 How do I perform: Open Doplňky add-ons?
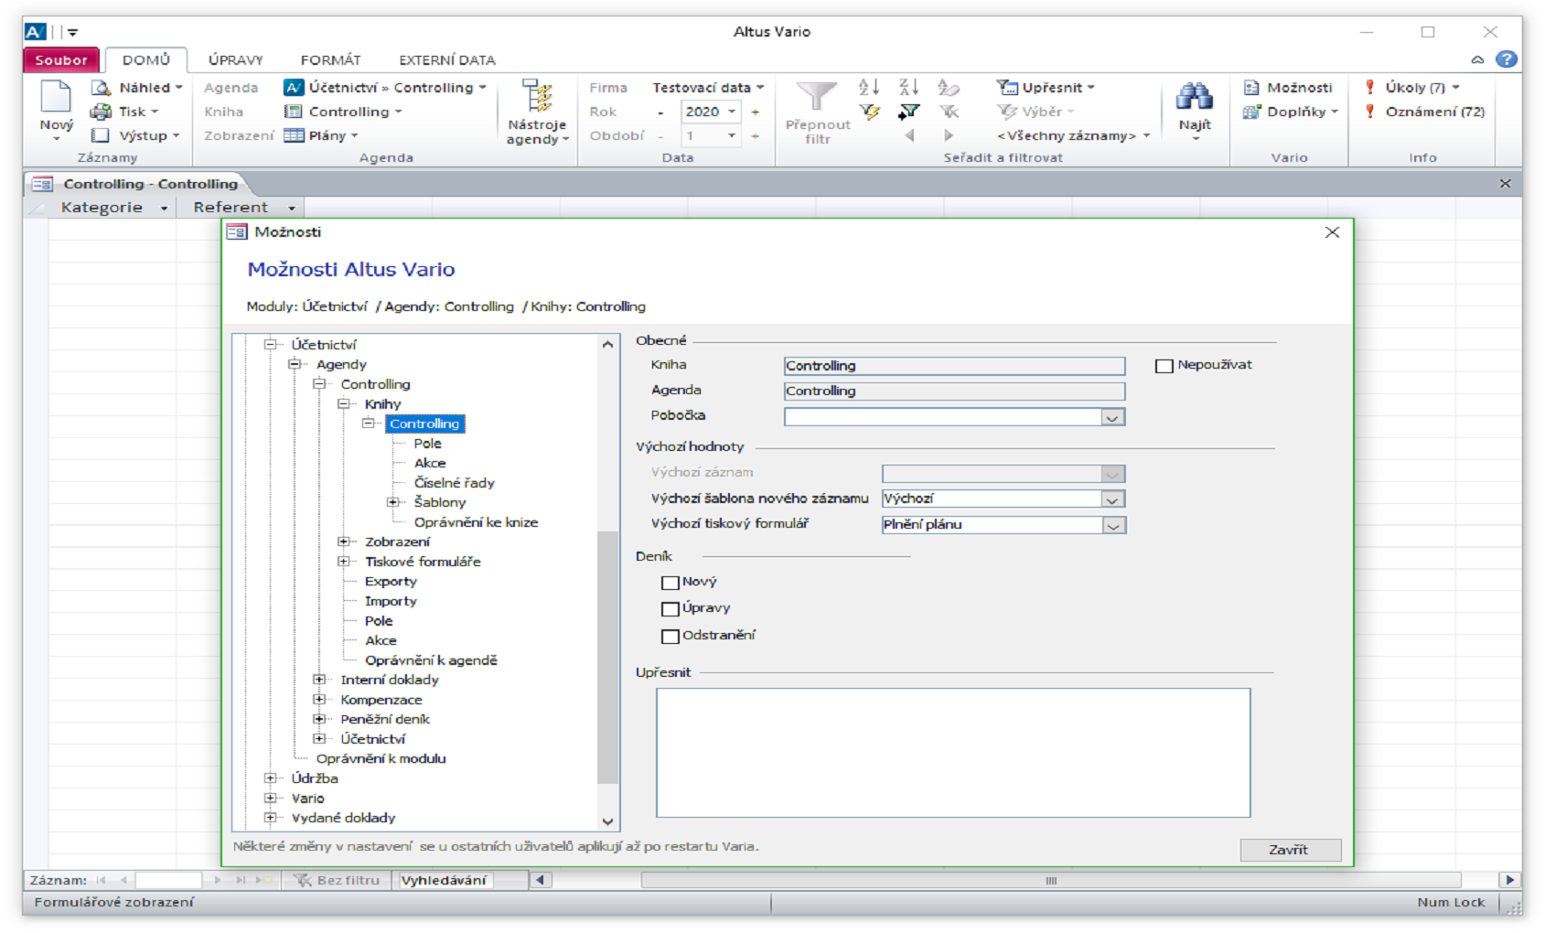coord(1291,112)
